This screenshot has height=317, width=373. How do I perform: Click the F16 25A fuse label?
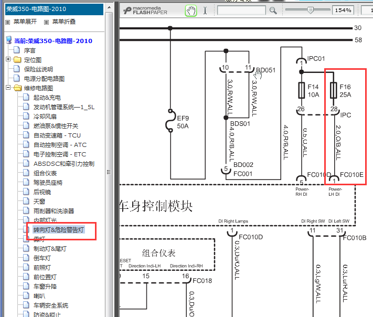(x=345, y=91)
